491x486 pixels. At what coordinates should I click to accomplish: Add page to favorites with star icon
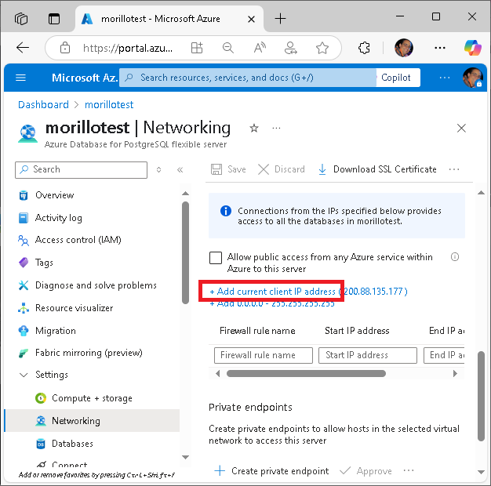click(322, 48)
